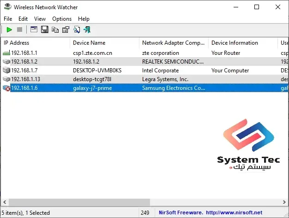This screenshot has width=289, height=218.
Task: Select the 192.168.1.13 IP address
Action: pyautogui.click(x=25, y=79)
